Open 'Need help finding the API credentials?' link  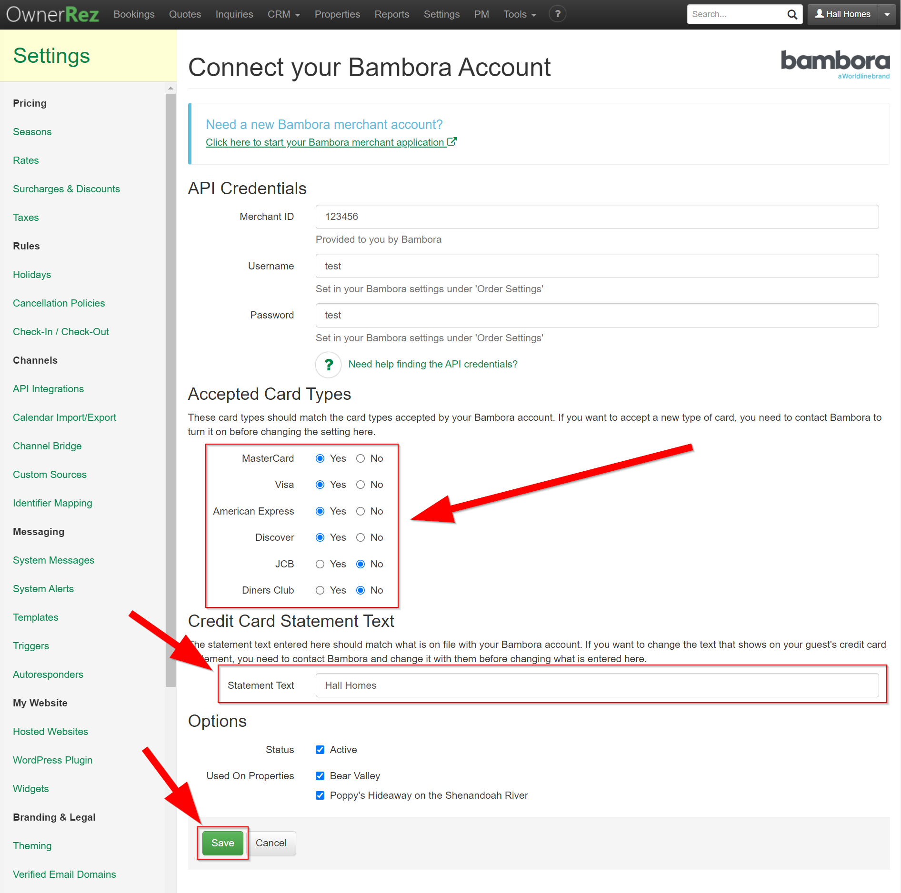pyautogui.click(x=433, y=365)
